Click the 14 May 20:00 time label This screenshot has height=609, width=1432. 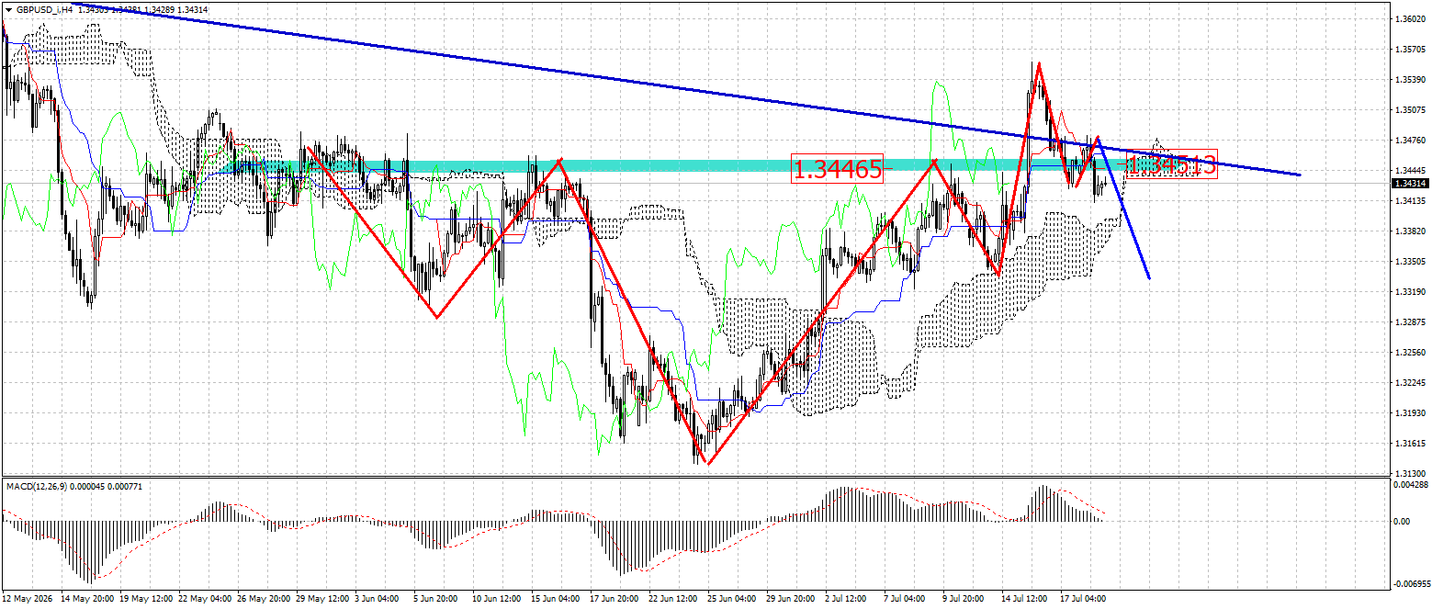[87, 598]
